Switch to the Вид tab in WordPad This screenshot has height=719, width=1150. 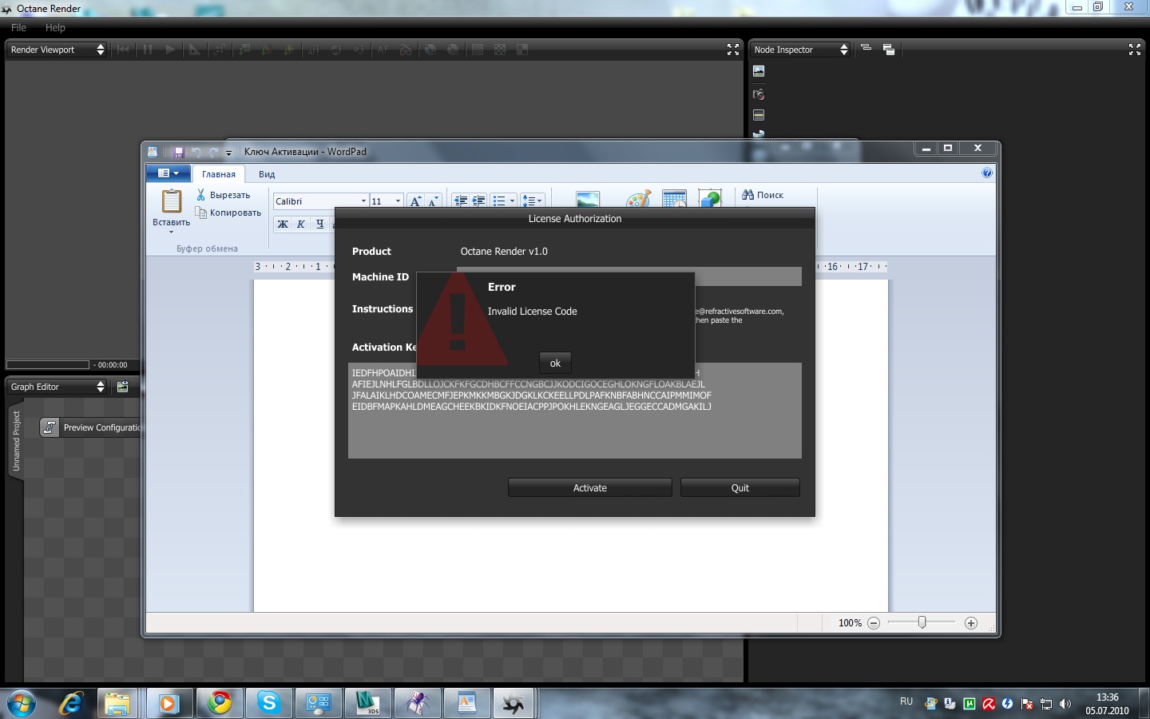(267, 174)
